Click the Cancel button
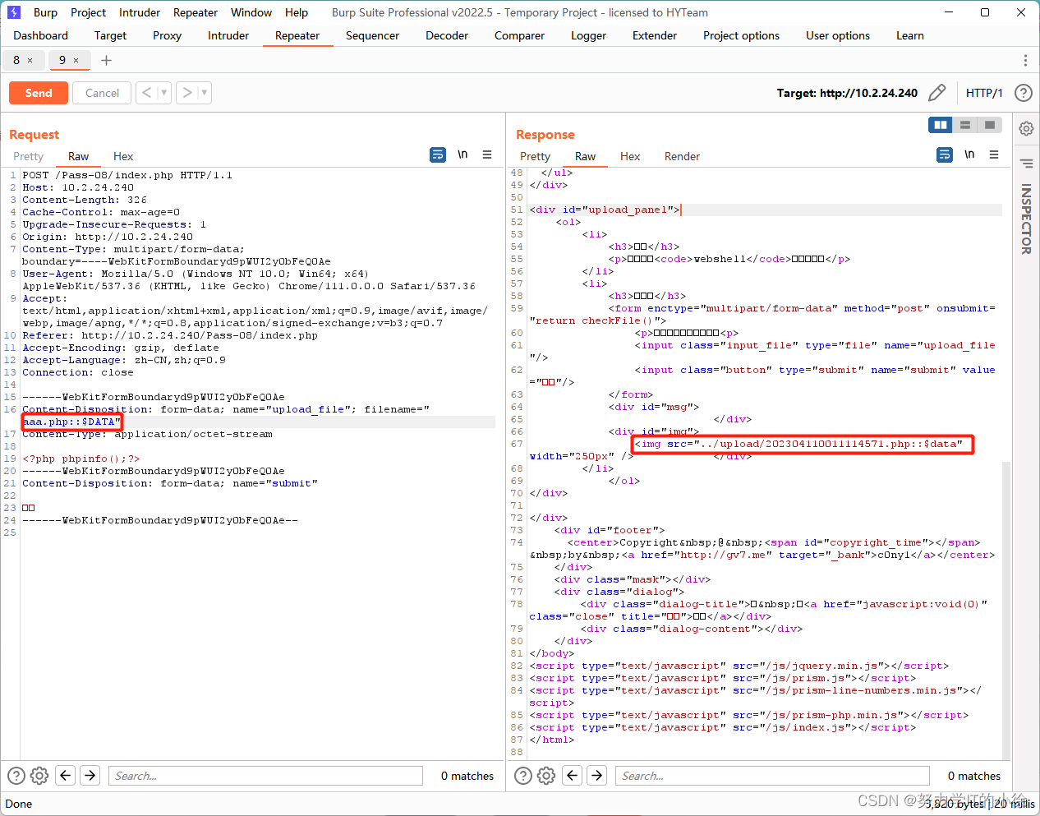 102,93
